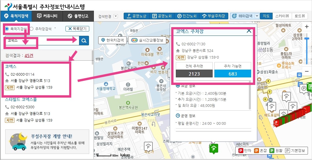This screenshot has width=312, height=160.
Task: Open the 스타필드 코엑스몰 search result
Action: click(21, 99)
